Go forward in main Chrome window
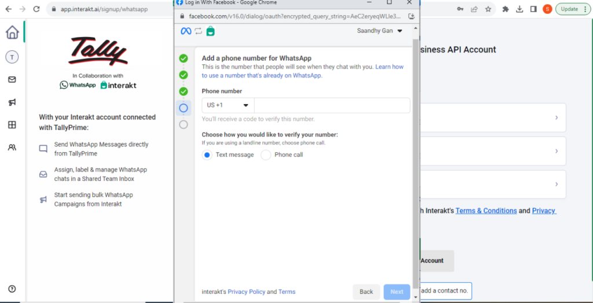Screen dimensions: 593x303 [23, 9]
